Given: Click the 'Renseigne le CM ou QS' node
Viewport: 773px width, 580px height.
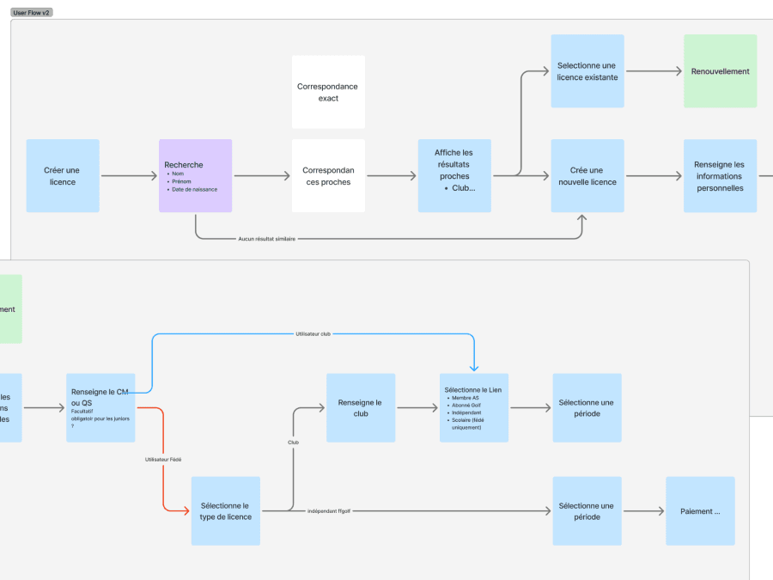Looking at the screenshot, I should click(x=100, y=408).
